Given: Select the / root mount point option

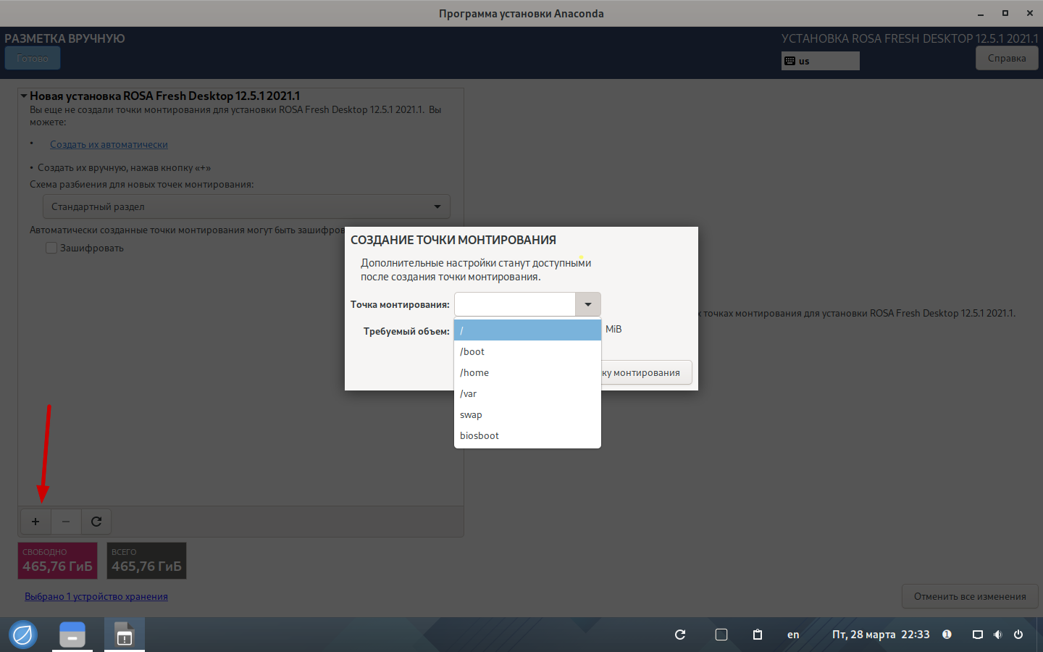Looking at the screenshot, I should pos(527,330).
